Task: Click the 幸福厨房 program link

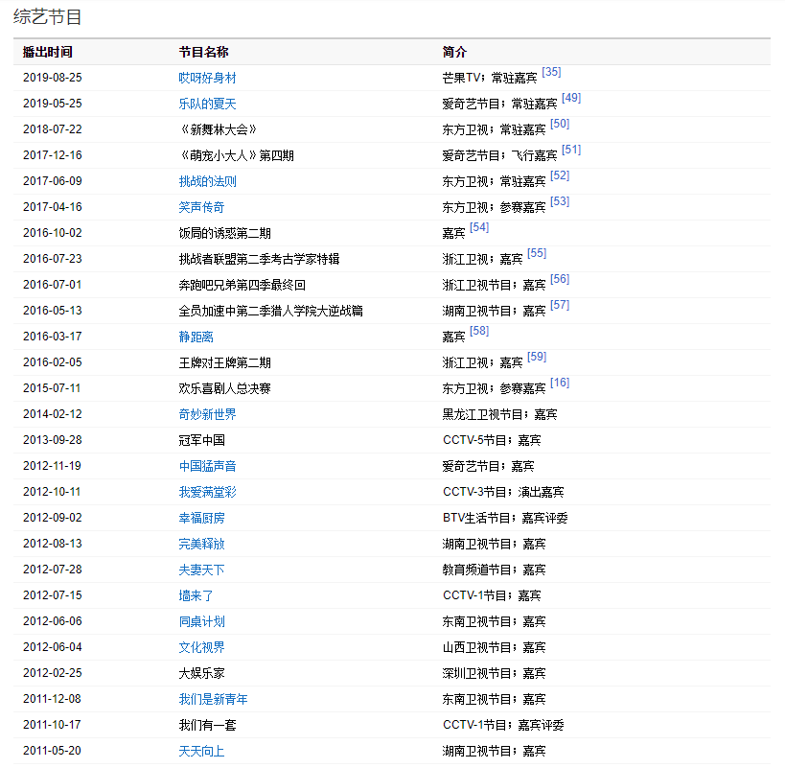Action: click(201, 518)
